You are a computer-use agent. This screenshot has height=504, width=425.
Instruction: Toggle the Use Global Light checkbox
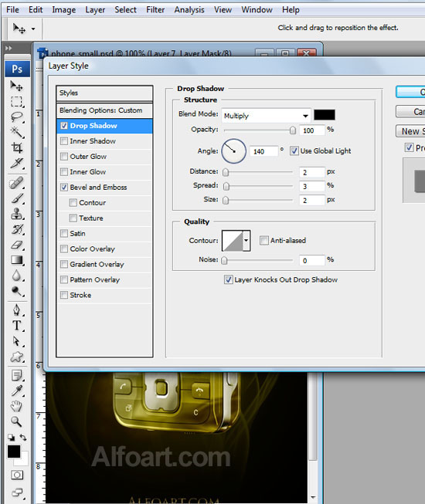point(294,151)
